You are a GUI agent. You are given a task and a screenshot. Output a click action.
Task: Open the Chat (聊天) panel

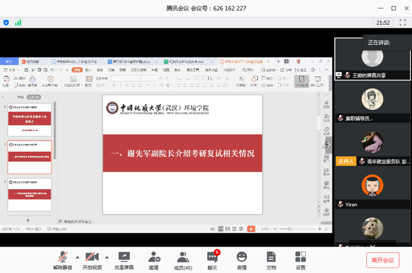tap(212, 260)
